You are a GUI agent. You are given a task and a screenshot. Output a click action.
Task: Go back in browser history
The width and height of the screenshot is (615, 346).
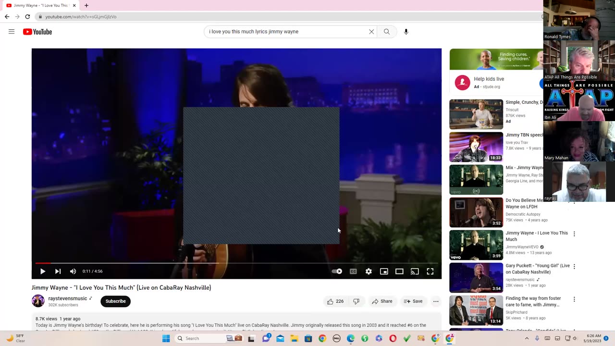coord(7,17)
